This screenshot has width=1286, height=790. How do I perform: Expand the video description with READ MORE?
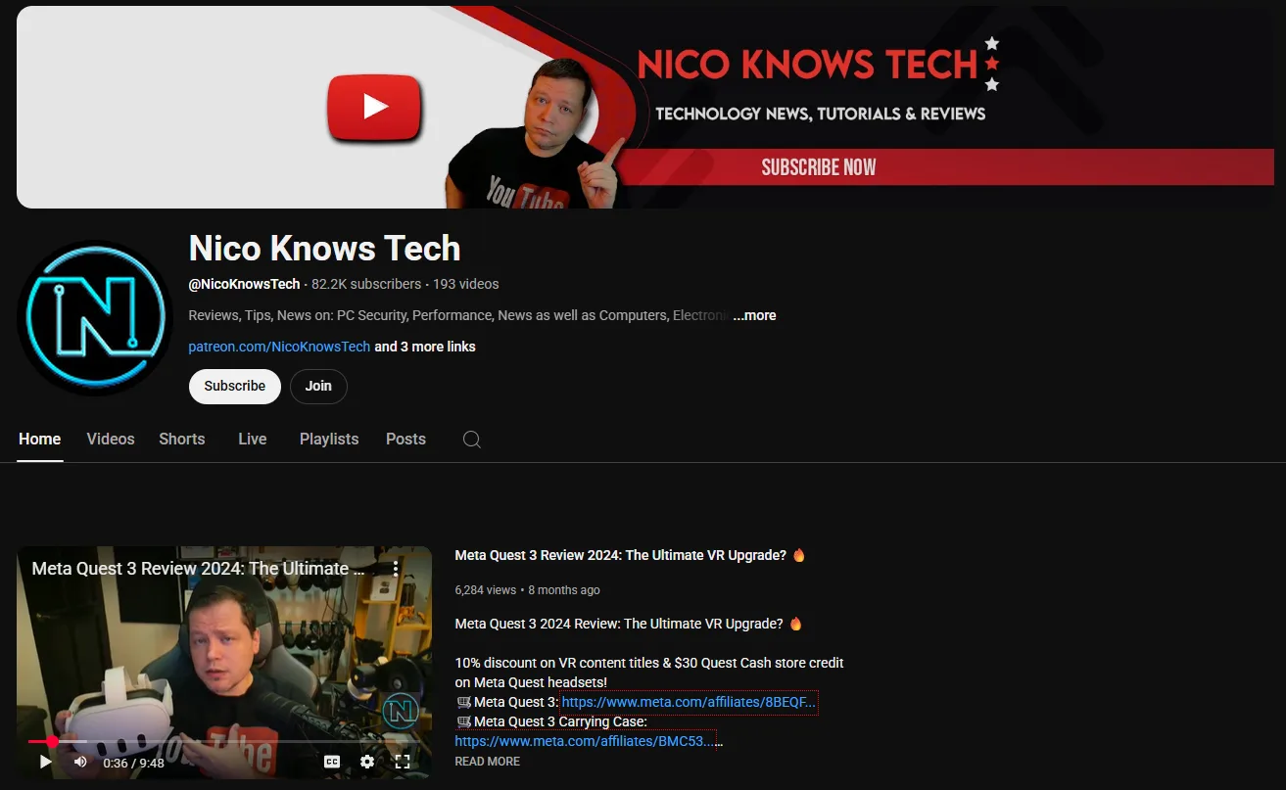(488, 762)
